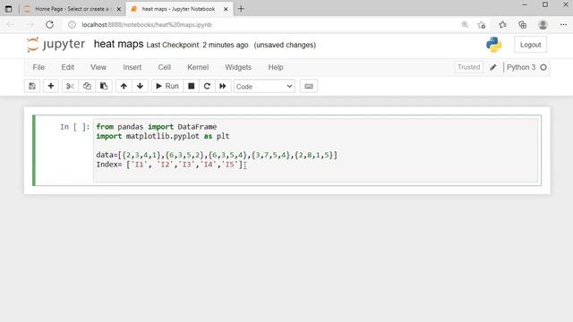Interrupt the kernel with the stop icon
Screen dimensions: 573x322
coord(191,86)
